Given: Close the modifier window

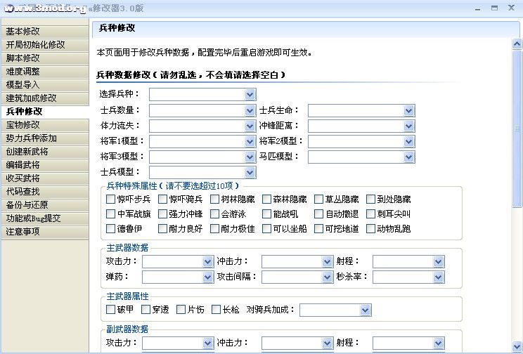Looking at the screenshot, I should click(512, 8).
